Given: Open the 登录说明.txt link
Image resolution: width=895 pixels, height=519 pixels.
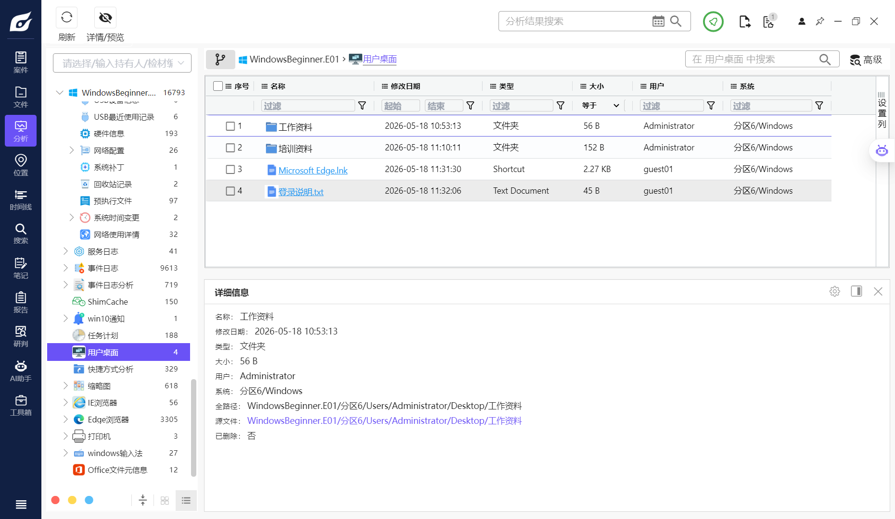Looking at the screenshot, I should point(301,192).
